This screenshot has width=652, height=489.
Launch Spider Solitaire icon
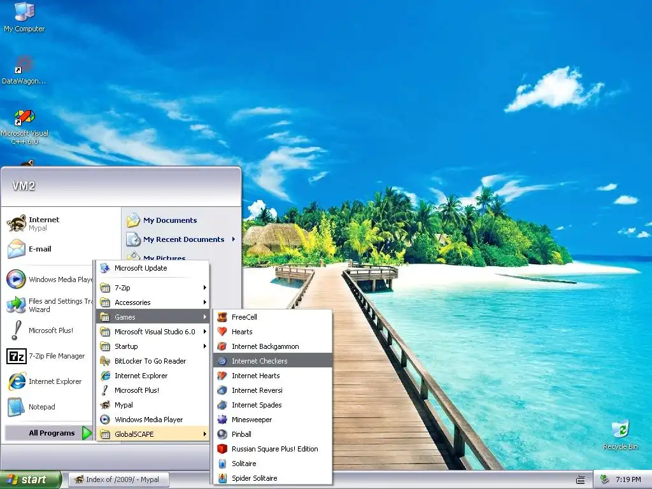pos(222,478)
